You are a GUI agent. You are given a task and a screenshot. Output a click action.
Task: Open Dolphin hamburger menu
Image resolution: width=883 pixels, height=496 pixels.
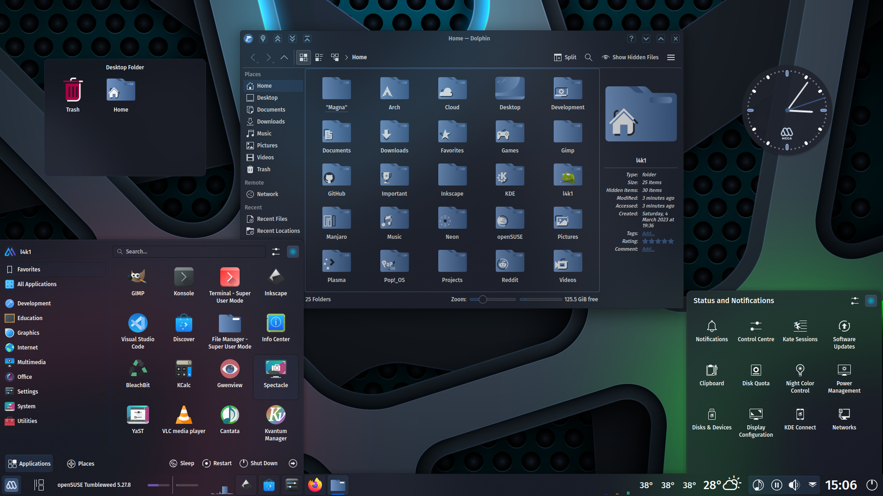point(671,57)
